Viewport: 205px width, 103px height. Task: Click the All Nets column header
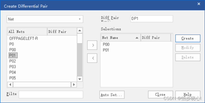click(27, 32)
